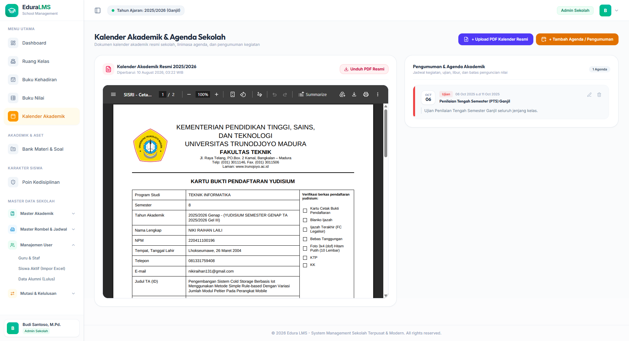Zoom in the PDF with plus icon

[217, 94]
